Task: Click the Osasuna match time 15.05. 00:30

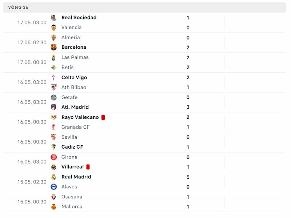Action: 32,202
